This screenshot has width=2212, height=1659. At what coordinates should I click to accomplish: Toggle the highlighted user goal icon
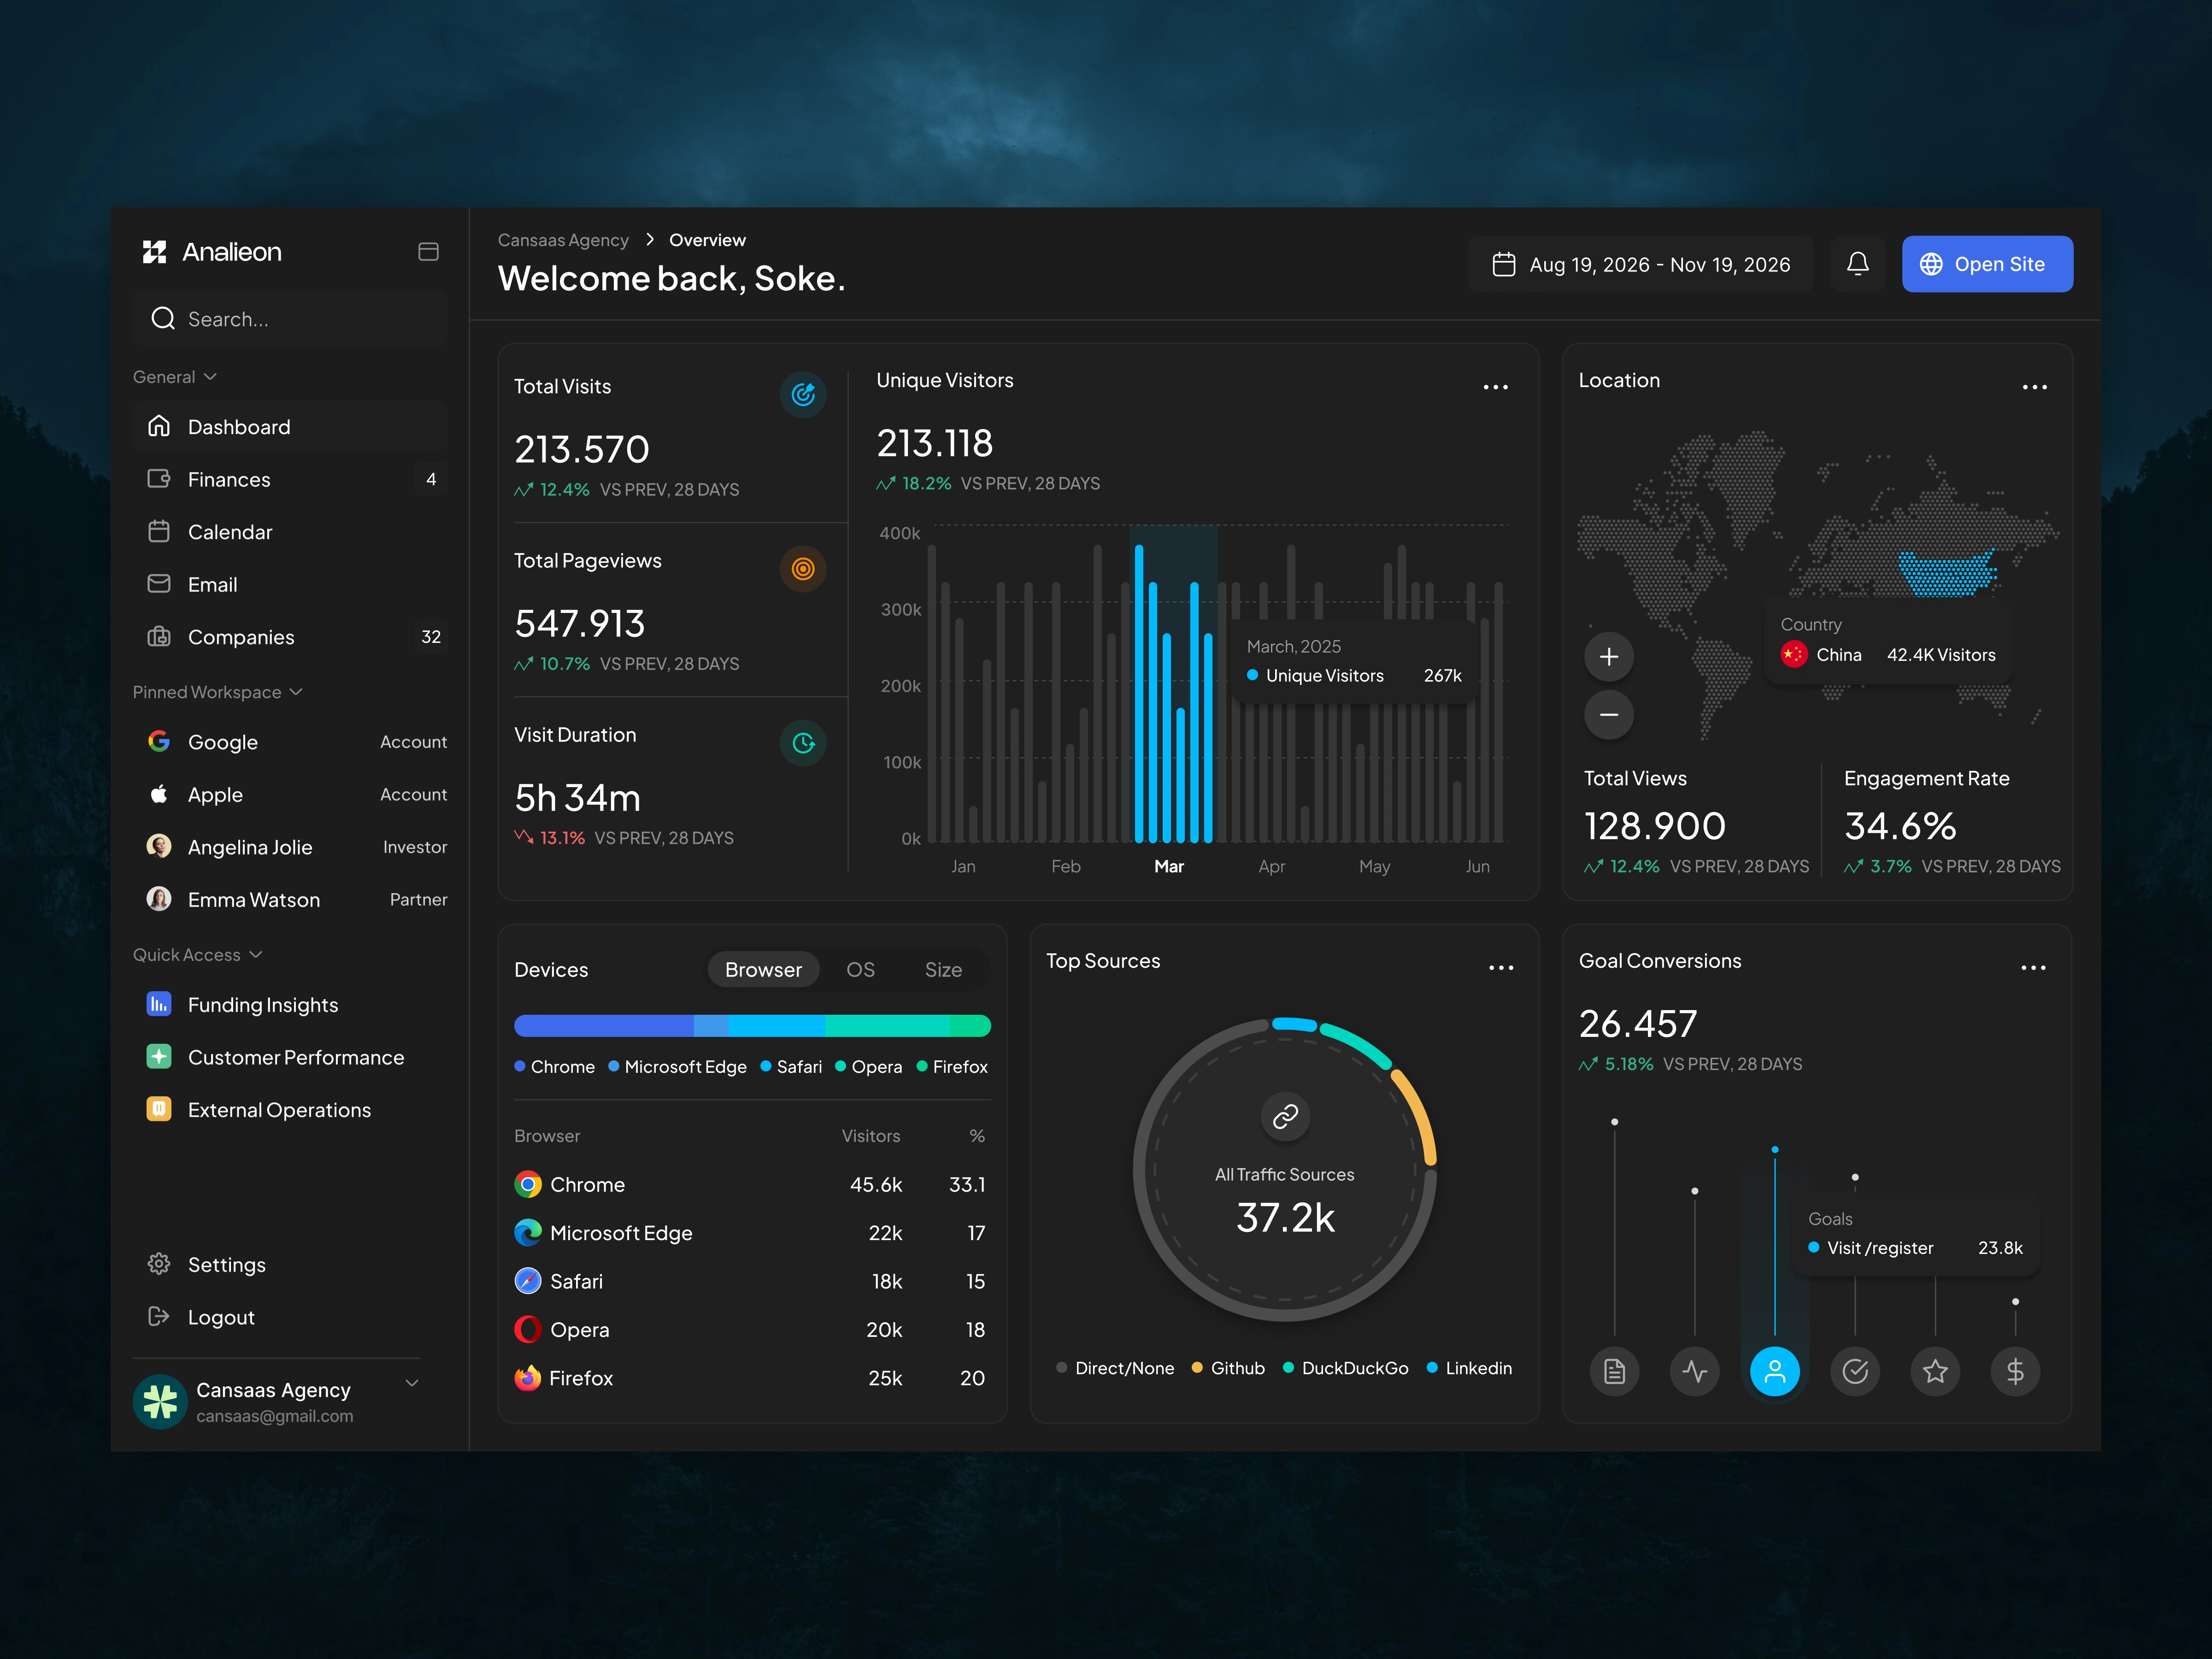[x=1774, y=1371]
